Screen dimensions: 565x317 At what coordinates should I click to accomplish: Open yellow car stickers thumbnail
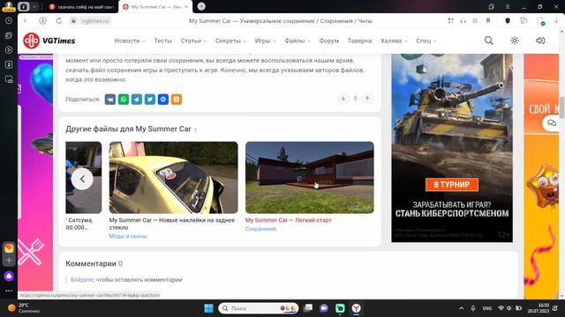pyautogui.click(x=173, y=177)
